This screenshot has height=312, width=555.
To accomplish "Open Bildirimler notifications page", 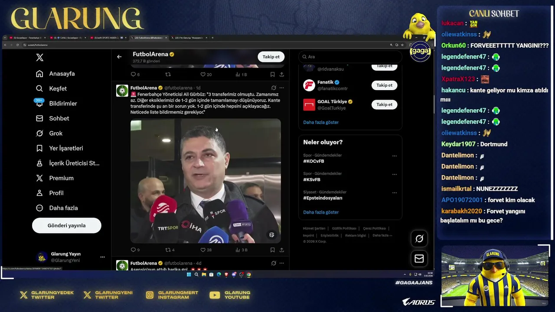I will (x=56, y=104).
